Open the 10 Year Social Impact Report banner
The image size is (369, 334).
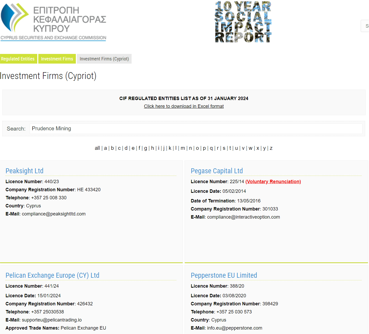[x=243, y=22]
